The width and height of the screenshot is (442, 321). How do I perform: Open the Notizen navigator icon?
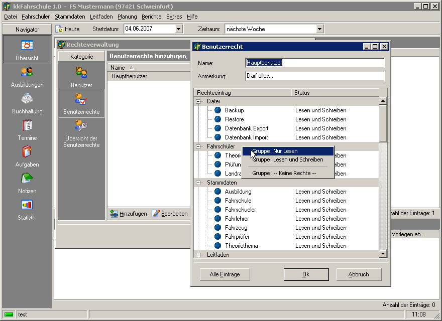click(x=27, y=179)
